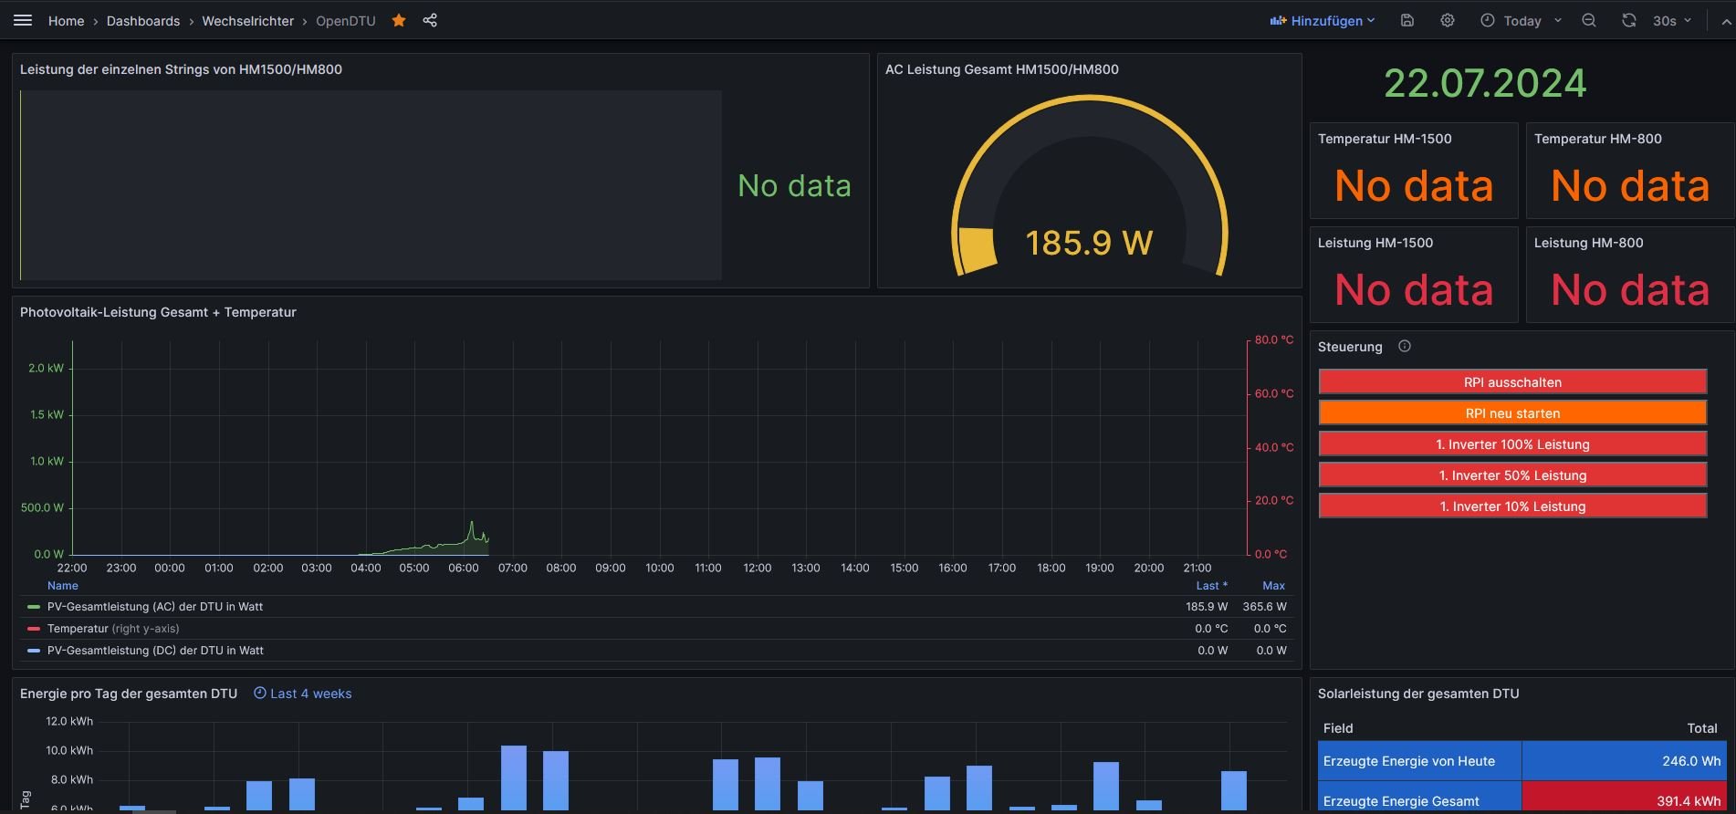Toggle the dashboard favorite star
The width and height of the screenshot is (1736, 814).
[x=399, y=20]
